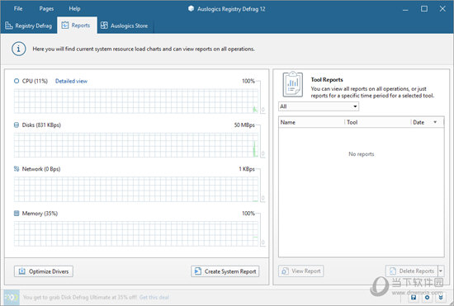Maximize the Registry Defrag window
Screen dimensions: 454x306
click(x=424, y=9)
